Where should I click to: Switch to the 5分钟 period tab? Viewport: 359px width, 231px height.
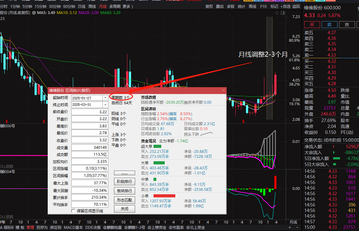click(x=27, y=7)
